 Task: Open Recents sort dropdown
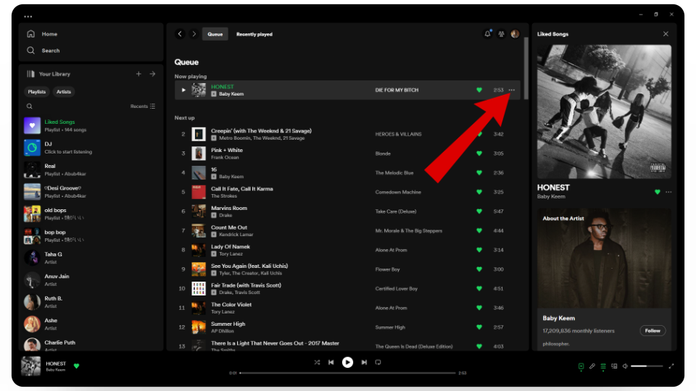click(x=143, y=106)
